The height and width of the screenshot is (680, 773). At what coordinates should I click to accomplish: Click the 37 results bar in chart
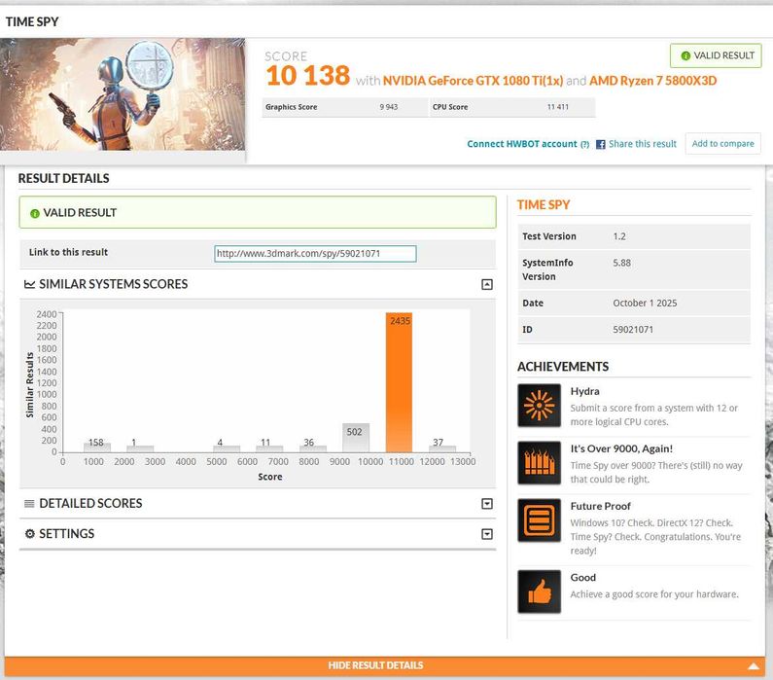[442, 448]
